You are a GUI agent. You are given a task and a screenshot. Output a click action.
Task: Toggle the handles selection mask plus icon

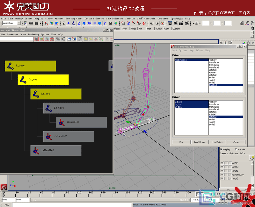tap(69, 23)
